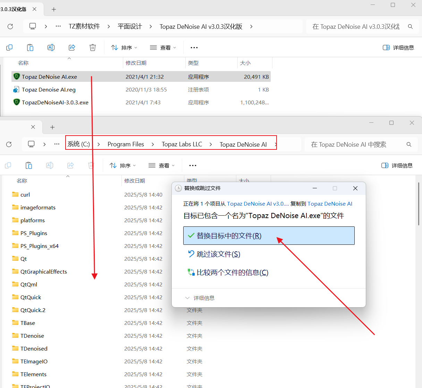Expand chevron after Topaz DeNoise AI v3.0.3汉化版 breadcrumb
The image size is (422, 388).
tap(251, 26)
